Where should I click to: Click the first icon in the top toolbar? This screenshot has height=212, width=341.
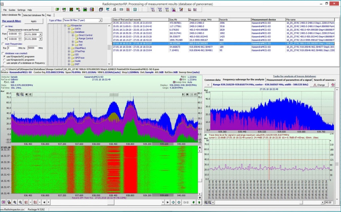coord(57,10)
